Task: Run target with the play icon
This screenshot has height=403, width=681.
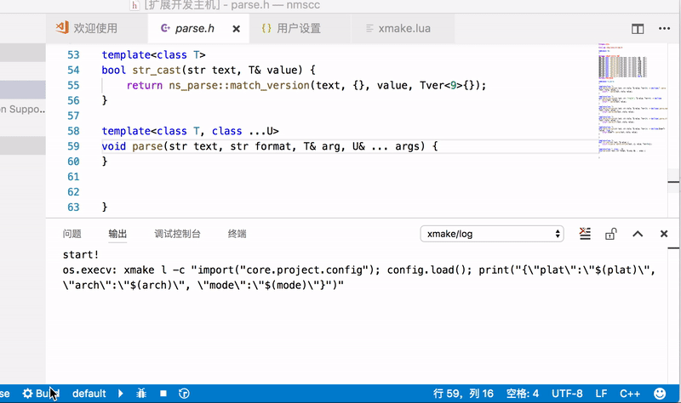Action: [x=121, y=394]
